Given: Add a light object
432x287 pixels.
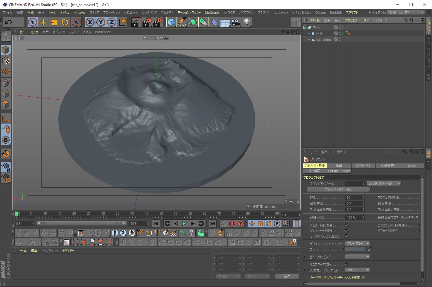Looking at the screenshot, I should (x=247, y=22).
